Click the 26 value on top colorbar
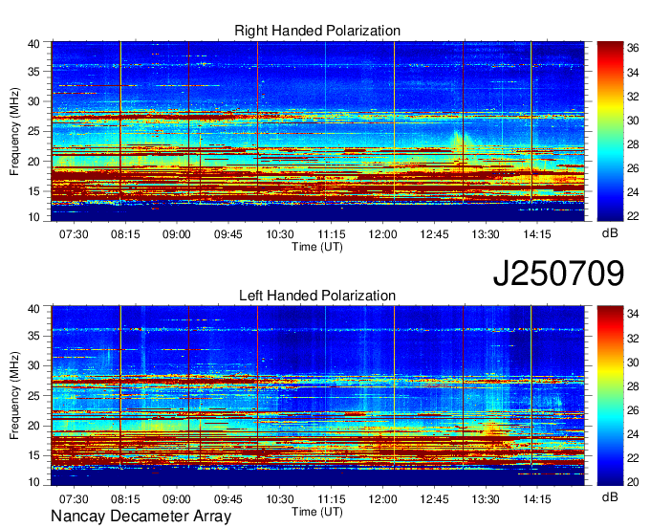 click(x=633, y=168)
